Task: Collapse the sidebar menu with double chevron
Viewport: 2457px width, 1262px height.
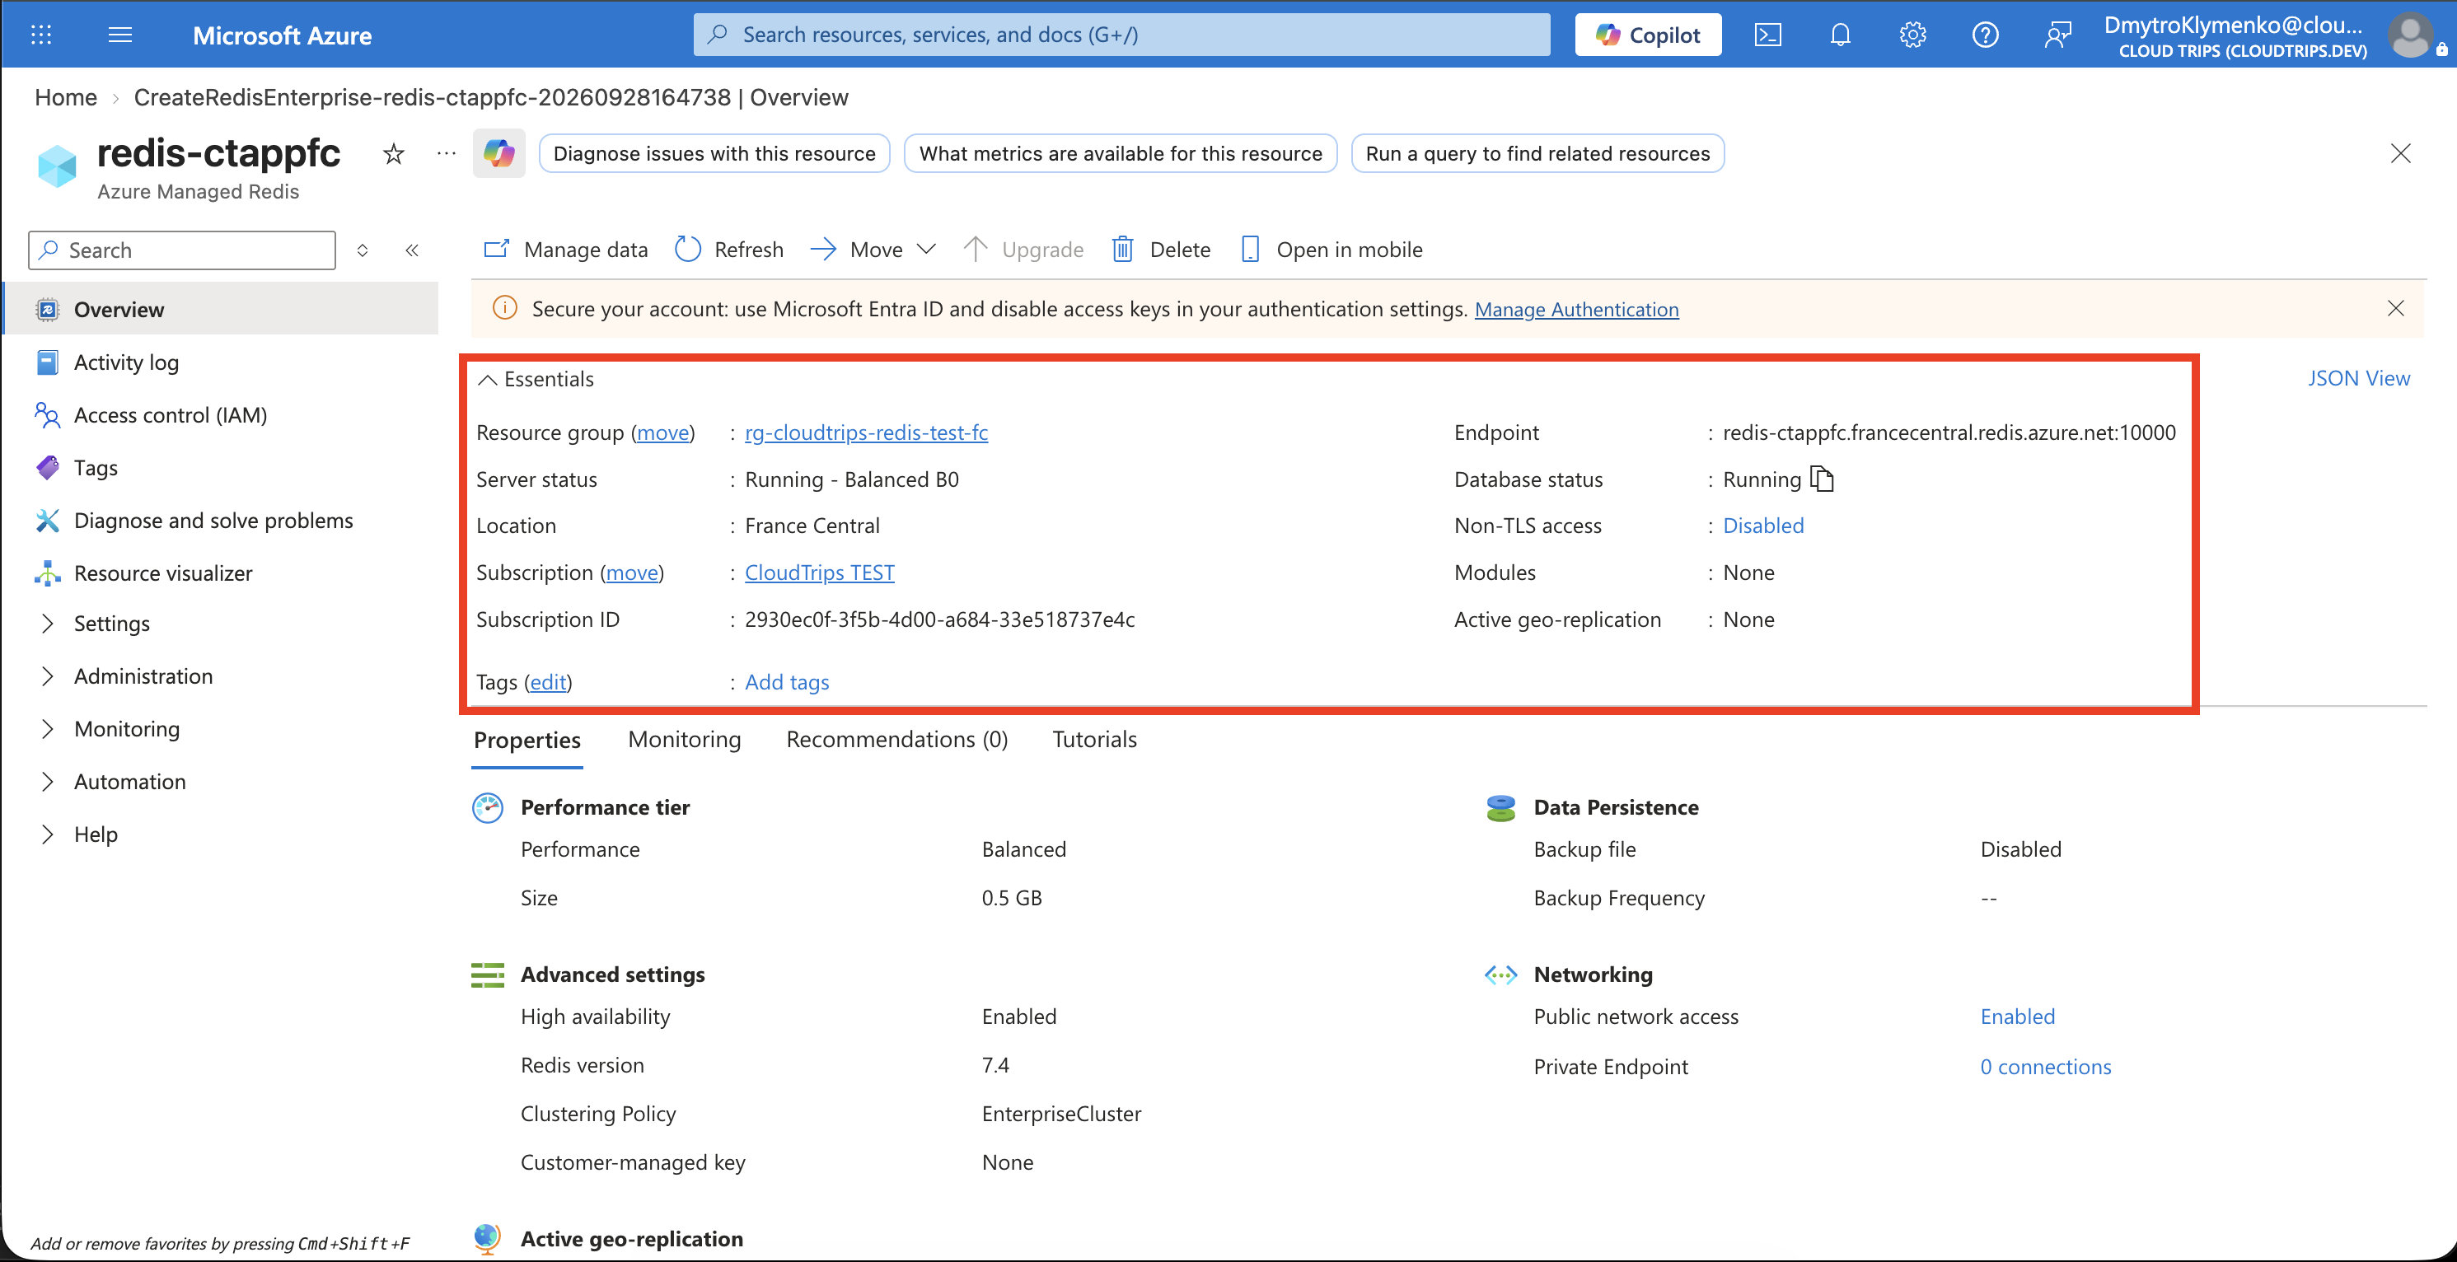Action: [x=412, y=250]
